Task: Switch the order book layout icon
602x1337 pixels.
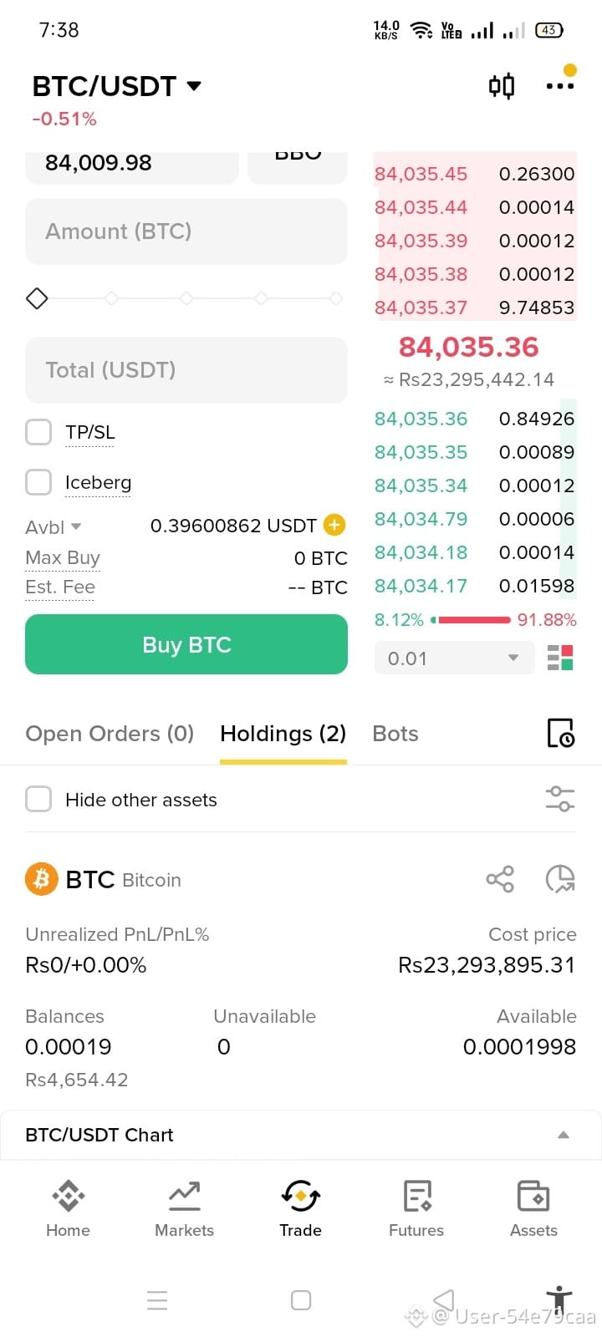Action: coord(560,658)
